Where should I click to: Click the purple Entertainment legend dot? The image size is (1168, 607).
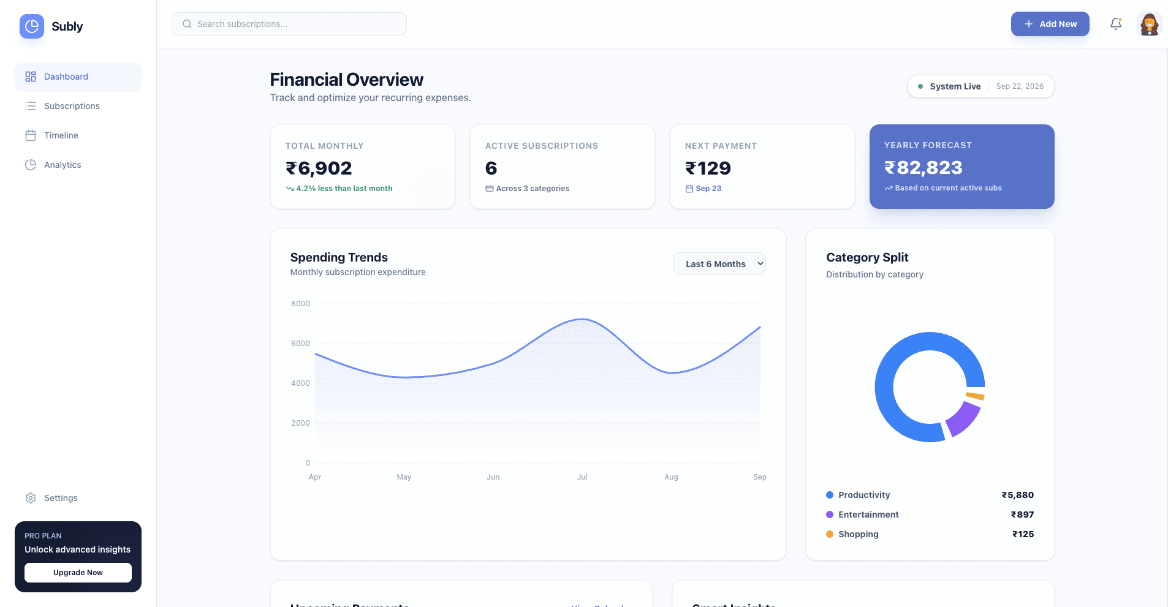tap(830, 515)
